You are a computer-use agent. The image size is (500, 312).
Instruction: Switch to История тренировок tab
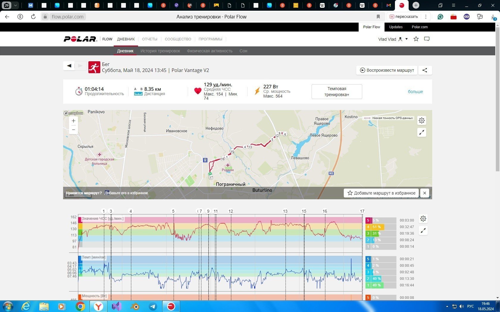(x=160, y=51)
